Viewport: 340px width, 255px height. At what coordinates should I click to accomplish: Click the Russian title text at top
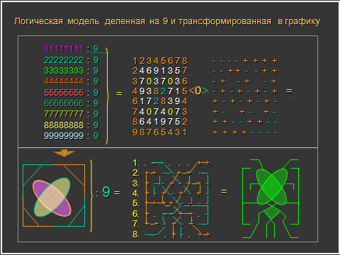[x=167, y=21]
